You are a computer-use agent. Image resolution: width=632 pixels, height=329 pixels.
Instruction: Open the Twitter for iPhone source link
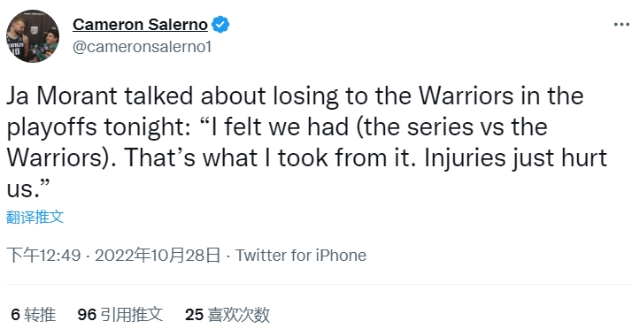click(301, 256)
